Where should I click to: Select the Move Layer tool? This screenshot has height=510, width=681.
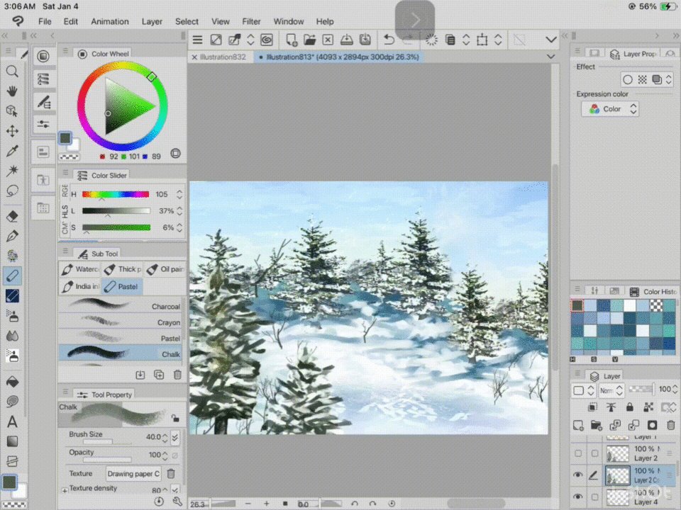pos(12,131)
